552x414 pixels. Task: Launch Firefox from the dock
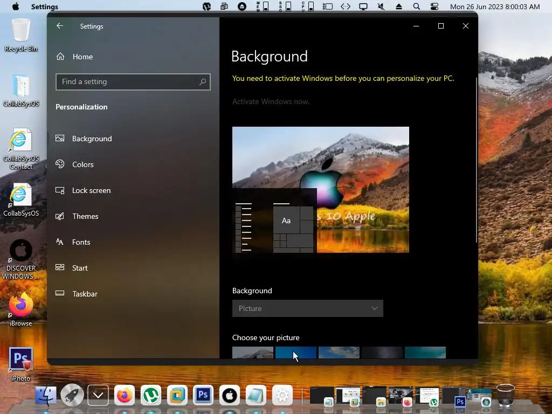(x=125, y=395)
